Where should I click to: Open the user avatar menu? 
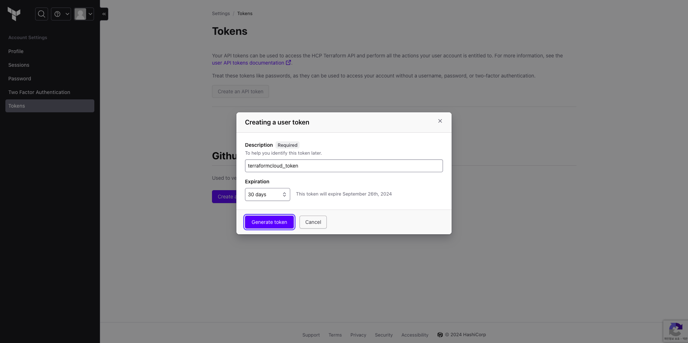pyautogui.click(x=84, y=14)
